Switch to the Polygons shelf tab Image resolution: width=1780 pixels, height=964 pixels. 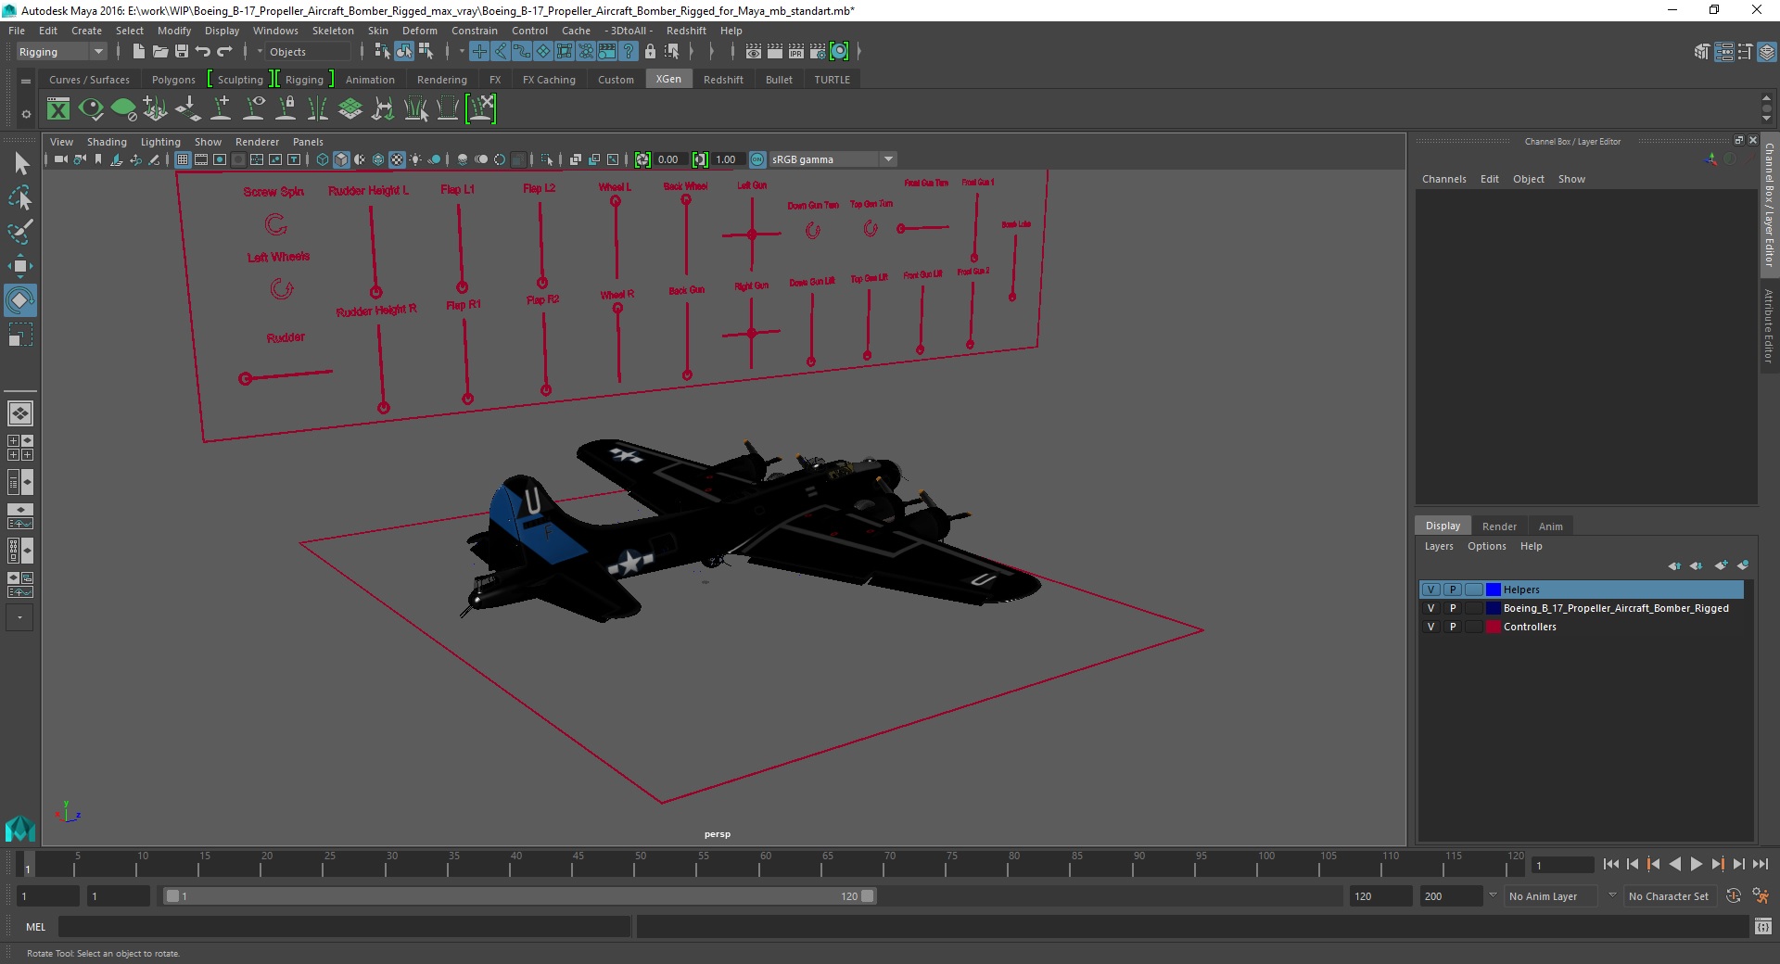173,80
